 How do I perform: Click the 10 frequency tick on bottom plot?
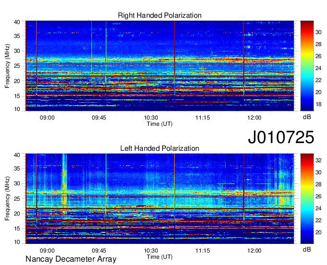point(17,242)
